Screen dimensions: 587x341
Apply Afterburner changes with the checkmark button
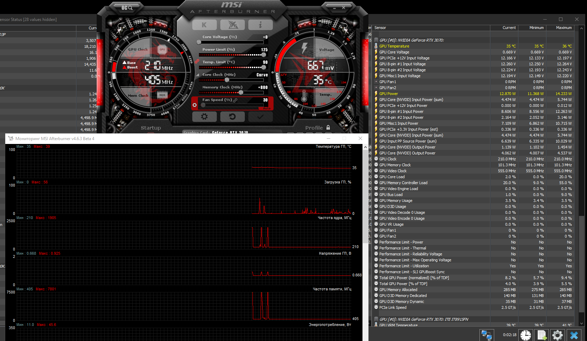pyautogui.click(x=260, y=117)
